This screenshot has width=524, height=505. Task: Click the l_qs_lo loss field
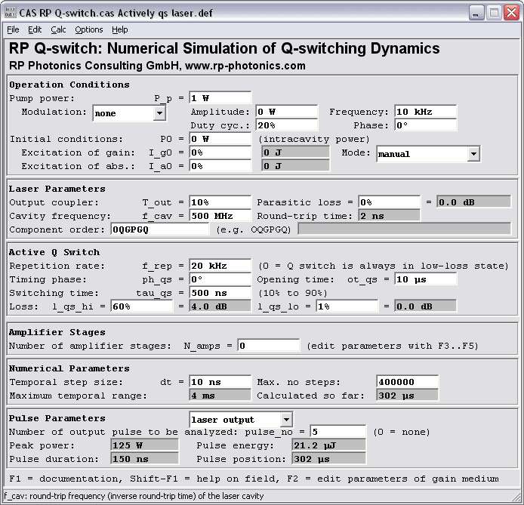tap(347, 306)
